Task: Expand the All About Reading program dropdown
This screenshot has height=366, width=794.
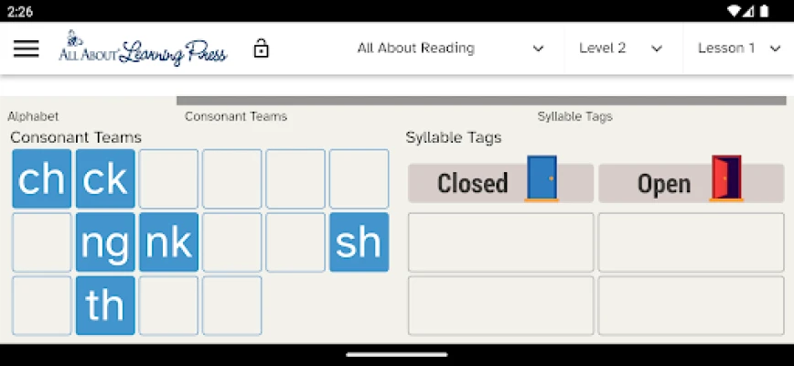Action: click(x=450, y=48)
